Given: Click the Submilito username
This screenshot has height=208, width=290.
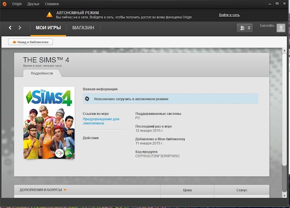Looking at the screenshot, I should click(267, 26).
